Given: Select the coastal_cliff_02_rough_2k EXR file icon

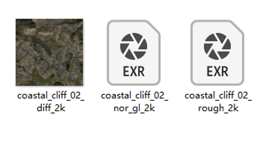Looking at the screenshot, I should click(217, 53).
